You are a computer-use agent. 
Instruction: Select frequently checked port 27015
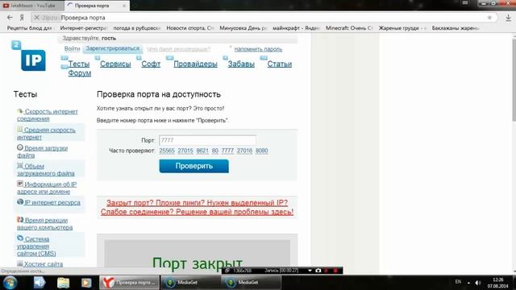[185, 151]
